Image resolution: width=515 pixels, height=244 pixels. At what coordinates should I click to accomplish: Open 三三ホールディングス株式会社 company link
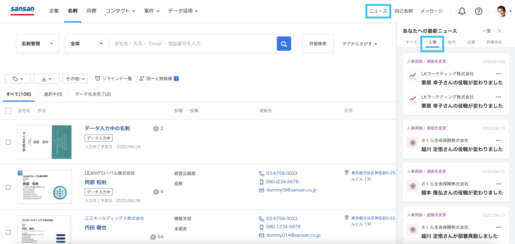click(x=115, y=218)
